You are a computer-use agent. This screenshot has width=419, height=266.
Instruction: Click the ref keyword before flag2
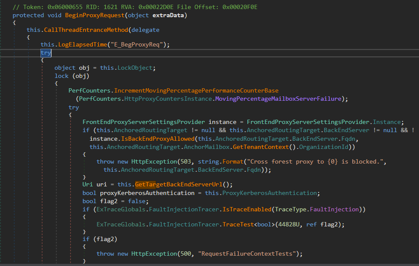click(311, 225)
